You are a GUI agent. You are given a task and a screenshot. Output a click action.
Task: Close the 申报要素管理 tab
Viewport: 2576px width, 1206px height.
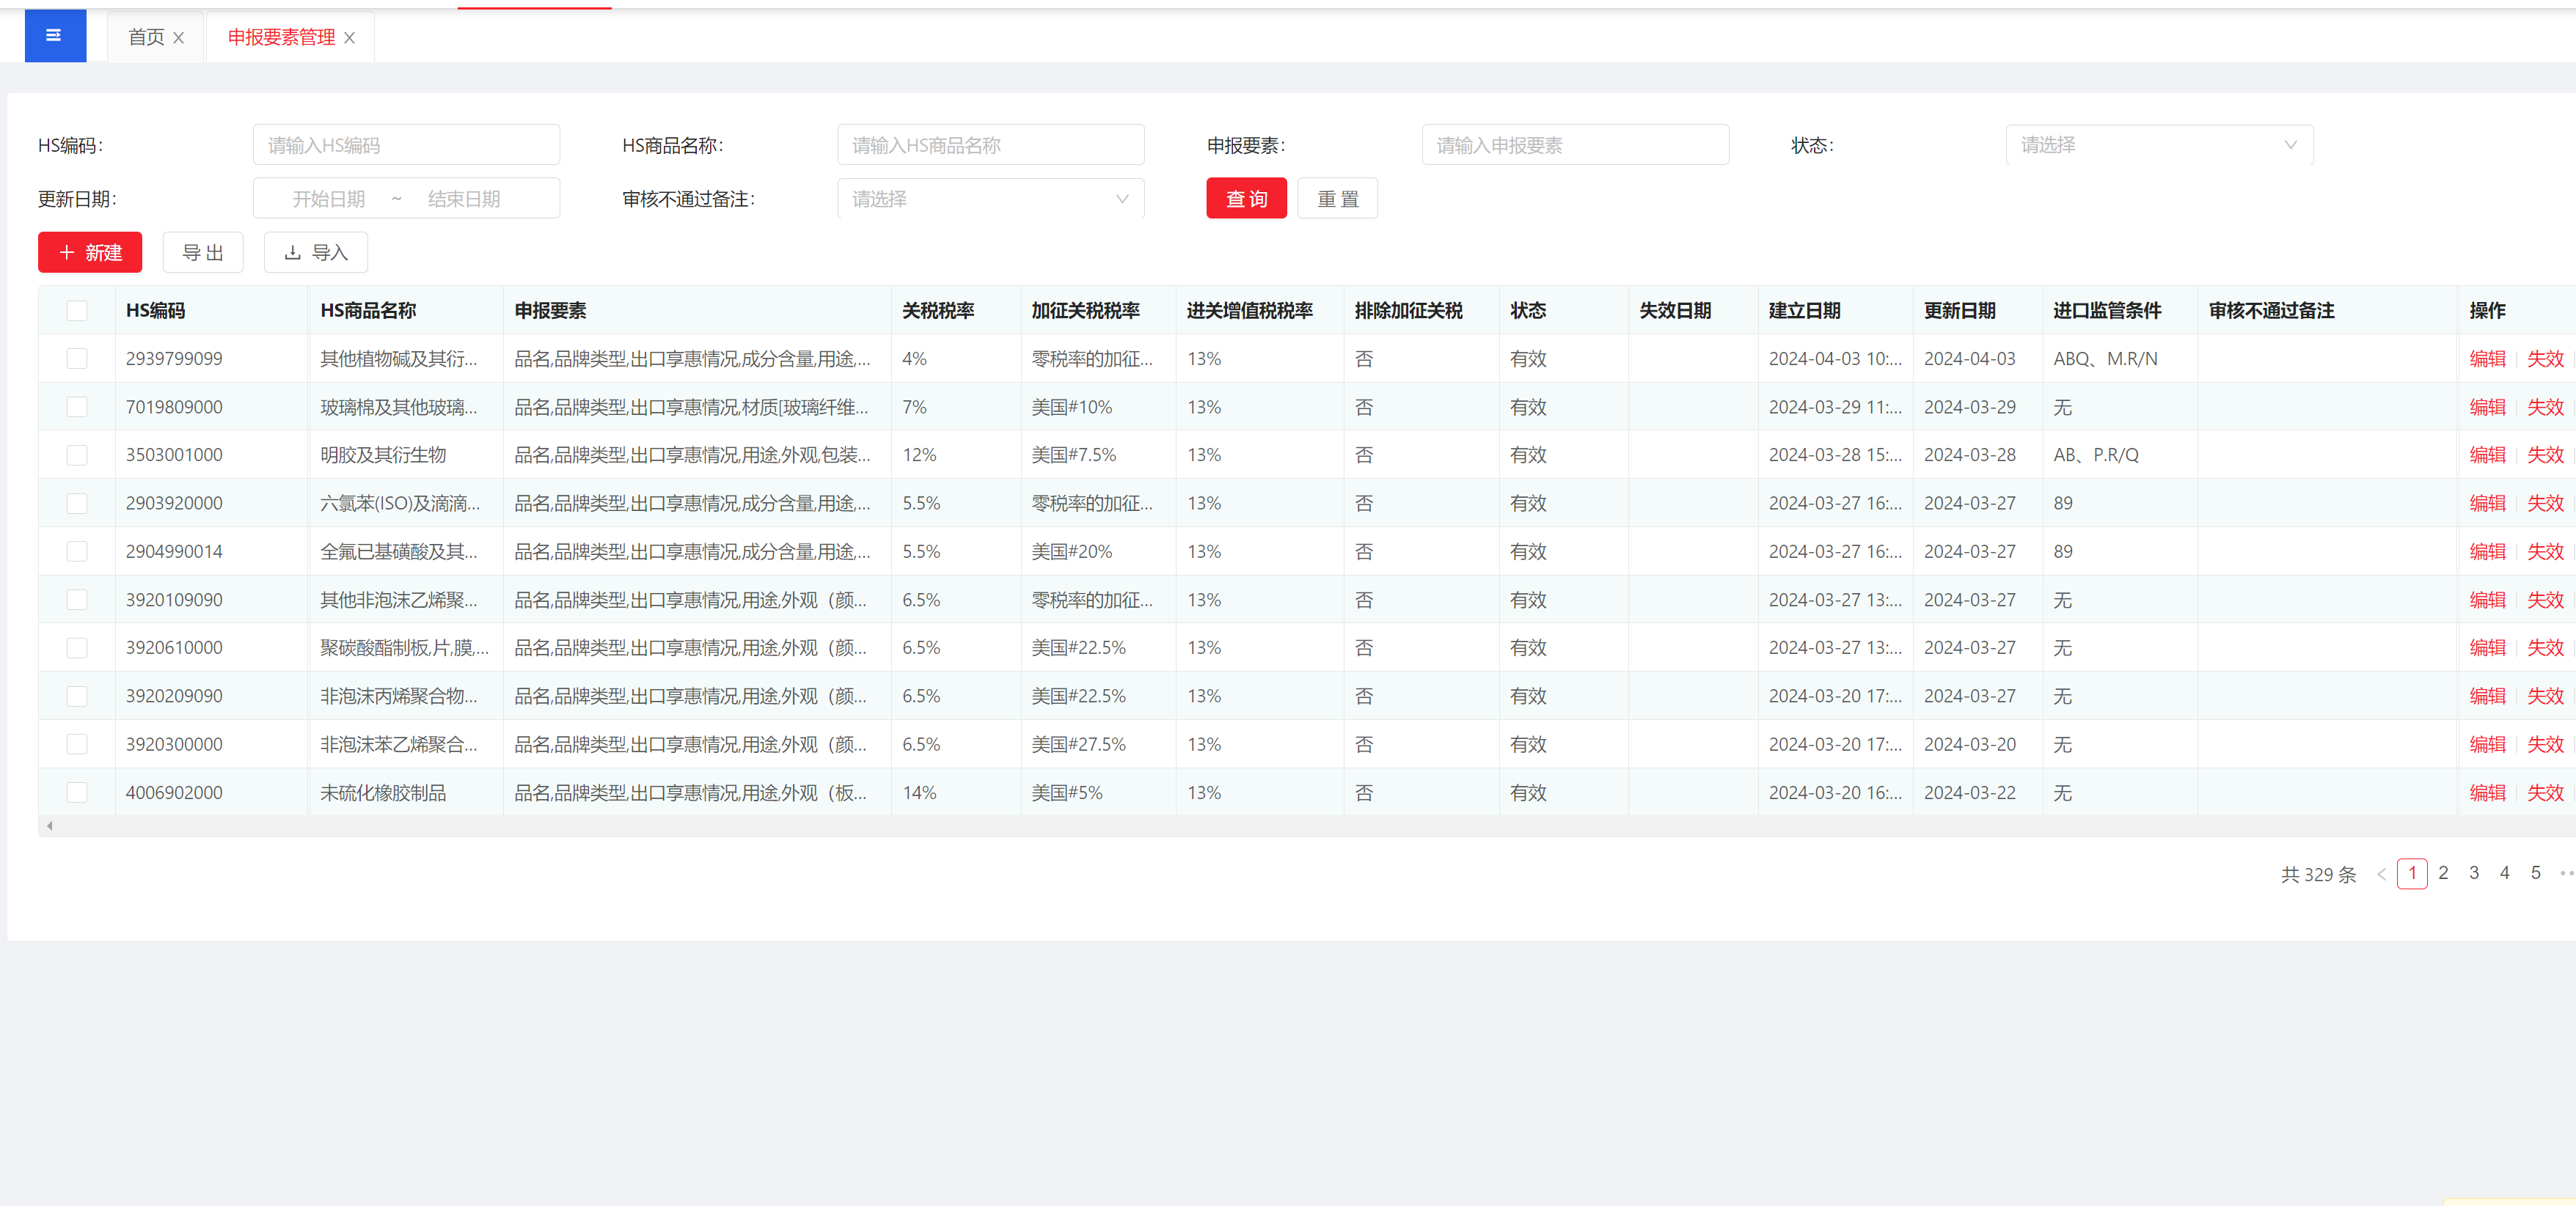pos(350,38)
